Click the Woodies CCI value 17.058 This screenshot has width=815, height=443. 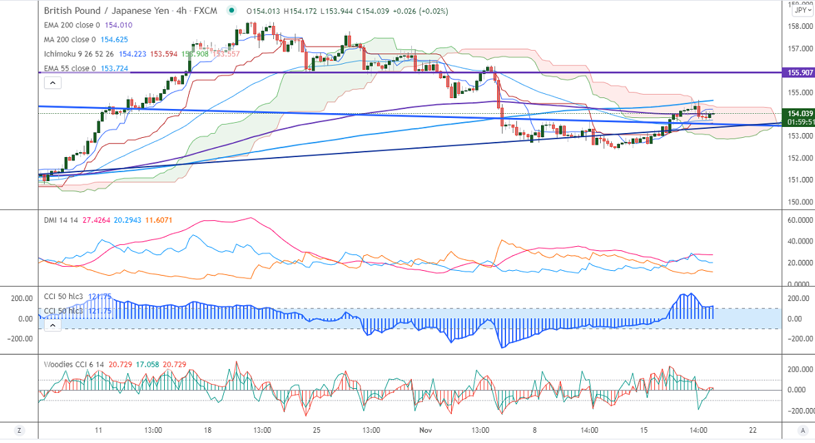[147, 365]
